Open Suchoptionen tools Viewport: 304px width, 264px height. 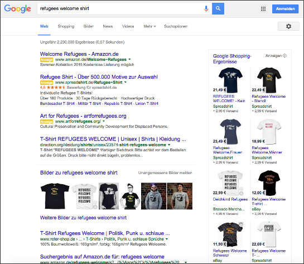coord(176,26)
